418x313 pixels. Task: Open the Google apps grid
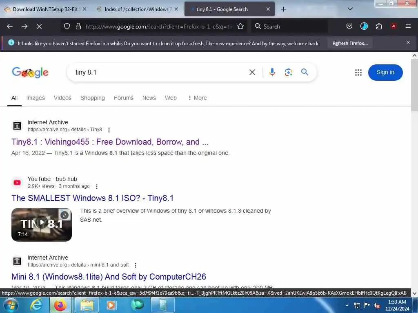pos(358,73)
